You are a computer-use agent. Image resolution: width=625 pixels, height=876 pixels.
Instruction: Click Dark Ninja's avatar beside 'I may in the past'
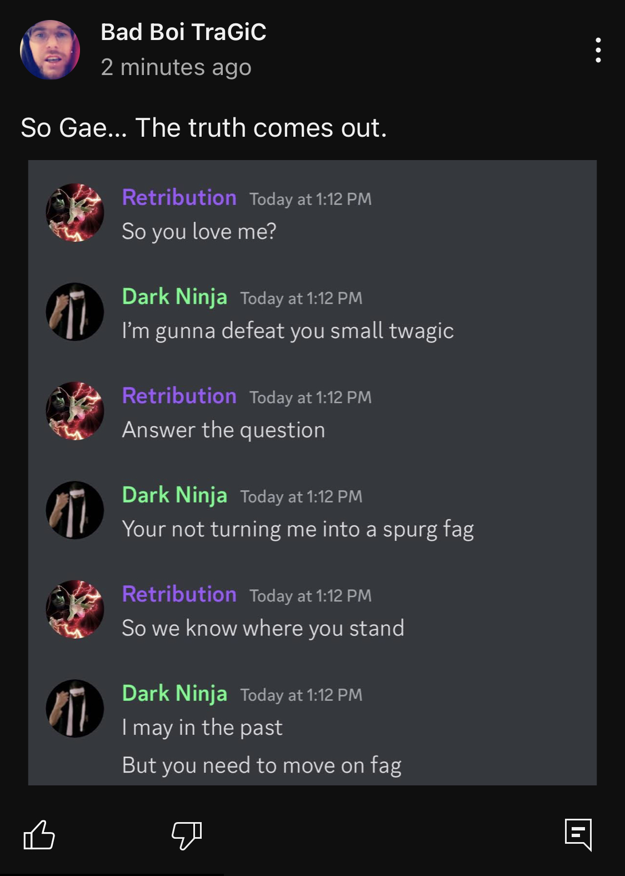click(74, 709)
